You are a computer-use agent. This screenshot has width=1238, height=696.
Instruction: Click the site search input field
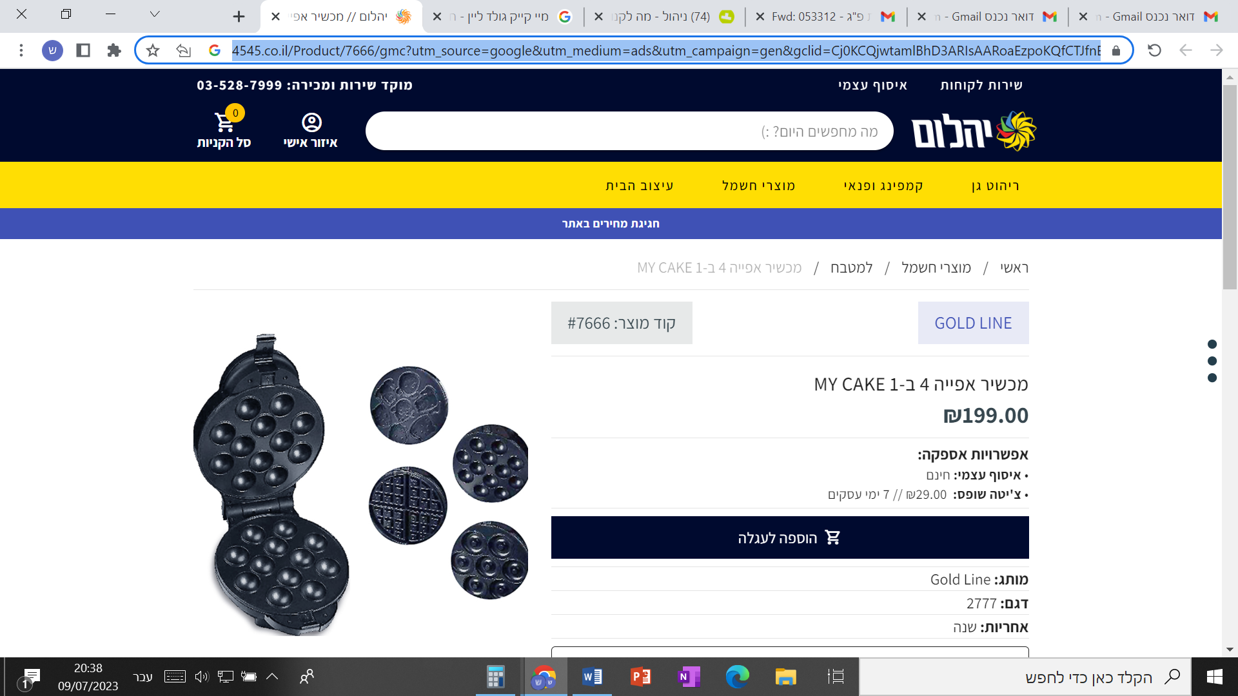pyautogui.click(x=629, y=131)
